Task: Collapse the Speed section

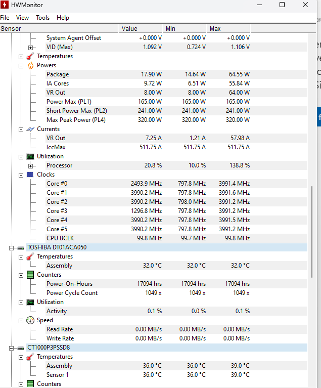Action: (21, 321)
